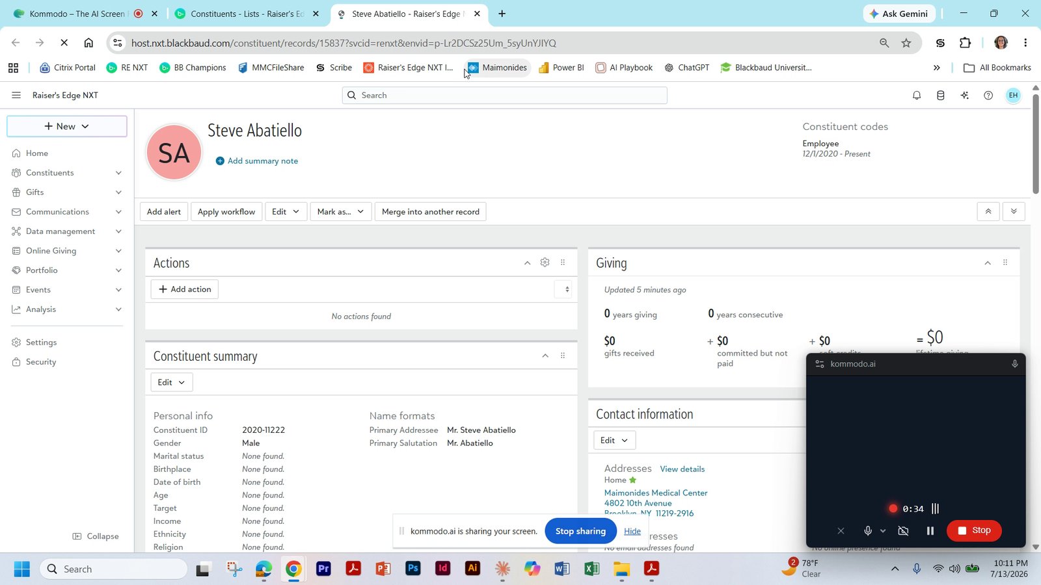
Task: Stop the Kommodo recording
Action: pos(974,530)
